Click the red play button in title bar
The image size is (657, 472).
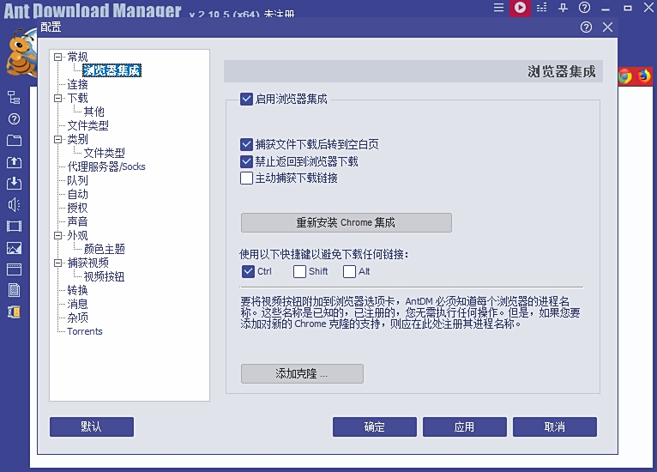coord(520,9)
